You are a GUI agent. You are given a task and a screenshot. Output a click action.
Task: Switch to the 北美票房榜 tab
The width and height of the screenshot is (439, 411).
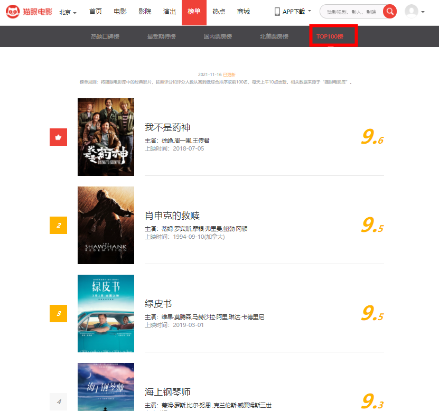pos(274,36)
